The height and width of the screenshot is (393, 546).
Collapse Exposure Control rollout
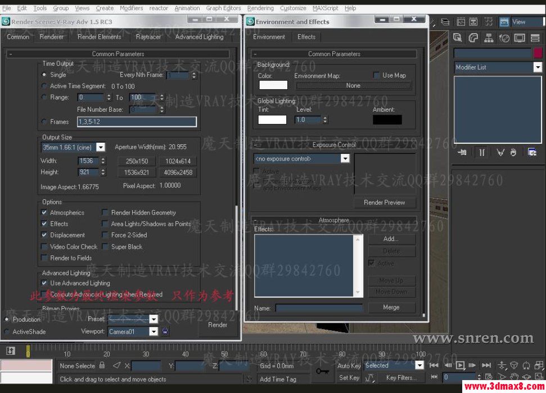333,145
